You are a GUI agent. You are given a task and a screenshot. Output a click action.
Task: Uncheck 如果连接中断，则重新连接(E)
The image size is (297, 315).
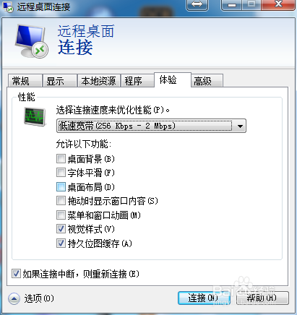(16, 274)
